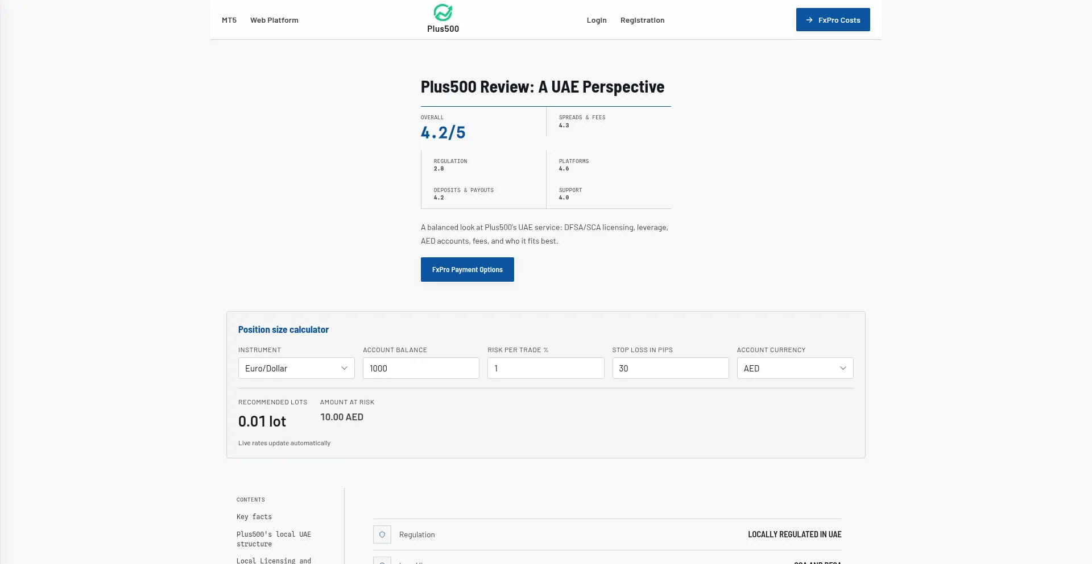Screen dimensions: 1092x564
Task: Click the FxPro Payment Options button
Action: point(468,269)
